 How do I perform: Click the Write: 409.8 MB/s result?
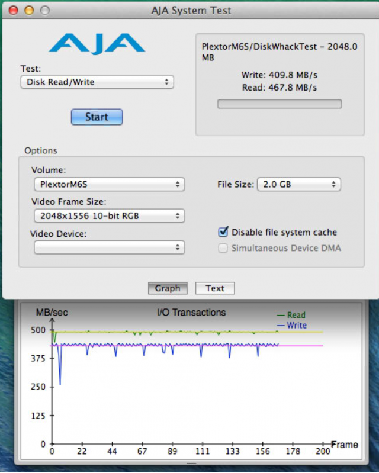click(x=280, y=75)
